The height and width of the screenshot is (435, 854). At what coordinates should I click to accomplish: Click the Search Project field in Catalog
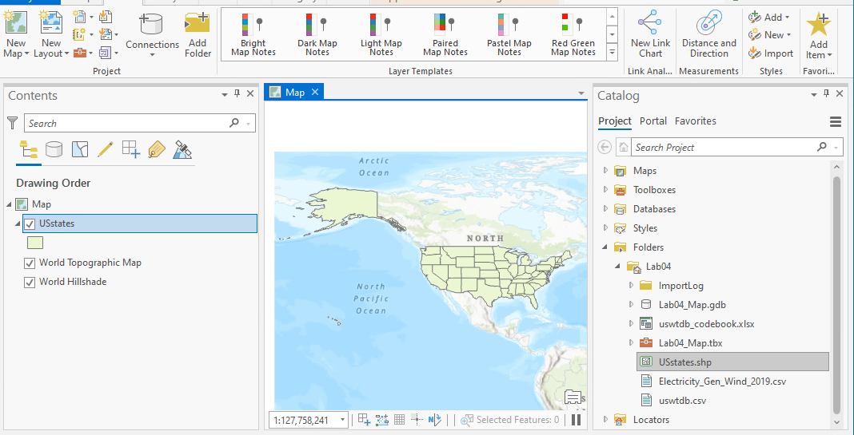click(736, 147)
